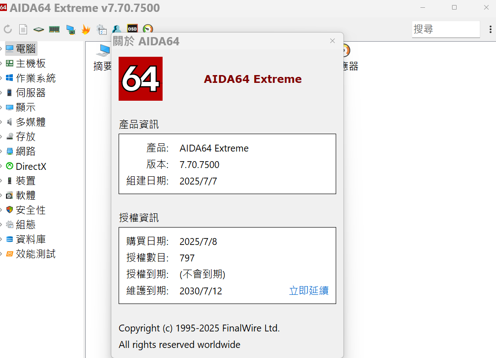Click the (不會到期) license expiry value

pyautogui.click(x=202, y=274)
